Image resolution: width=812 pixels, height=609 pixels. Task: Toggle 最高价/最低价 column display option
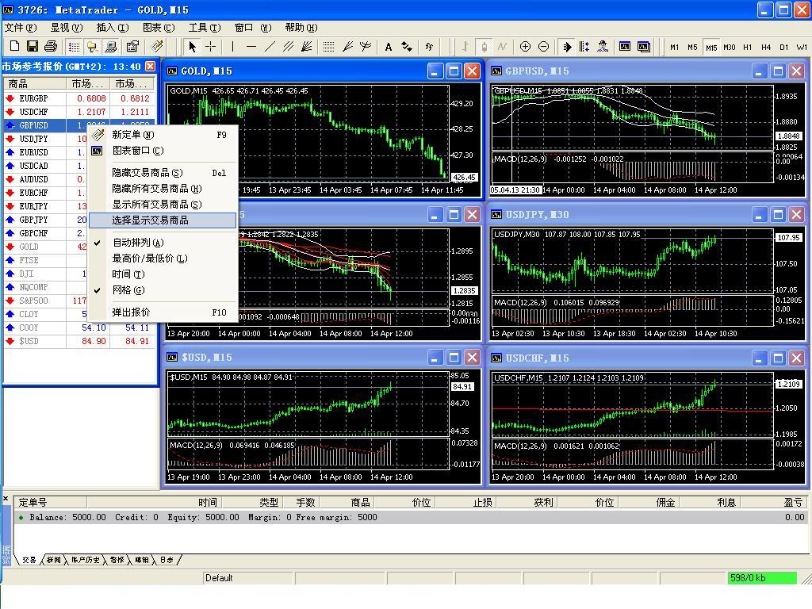(149, 259)
